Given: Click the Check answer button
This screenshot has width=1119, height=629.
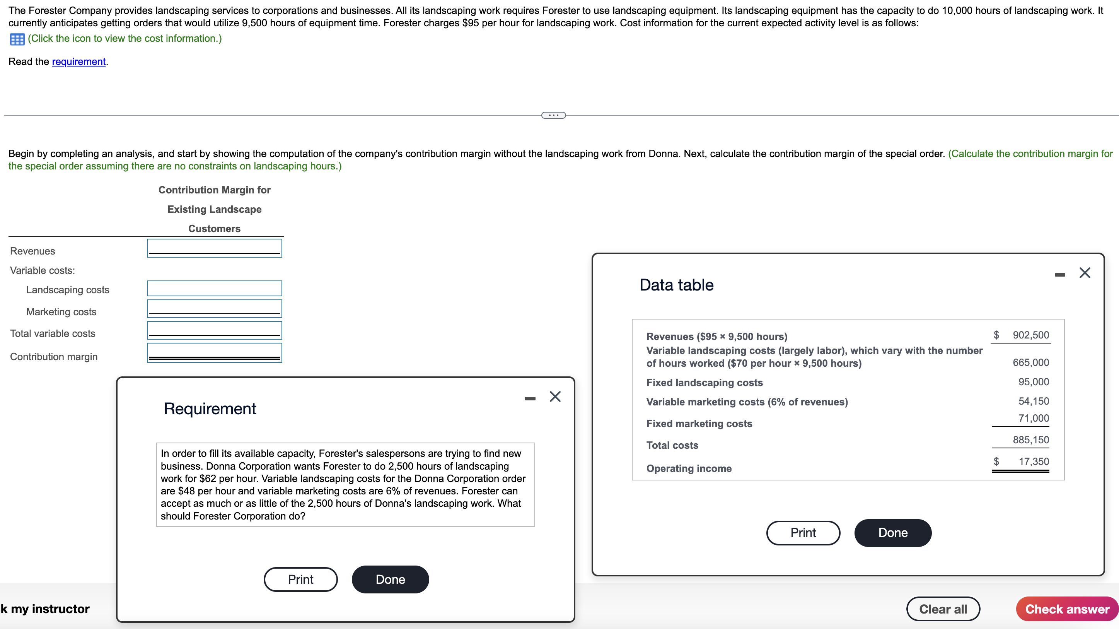Looking at the screenshot, I should 1067,608.
